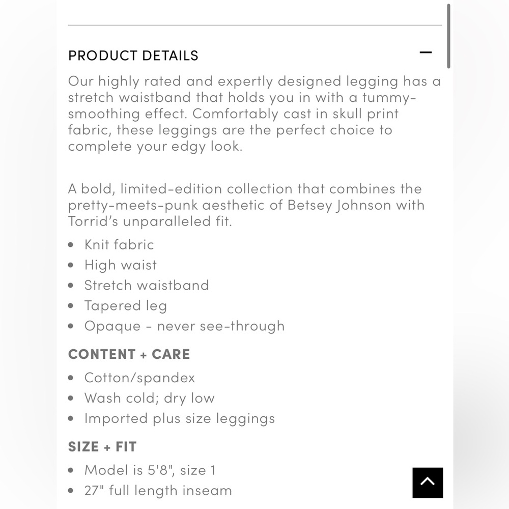
Task: Click the Stretch waistband bullet item
Action: 147,285
